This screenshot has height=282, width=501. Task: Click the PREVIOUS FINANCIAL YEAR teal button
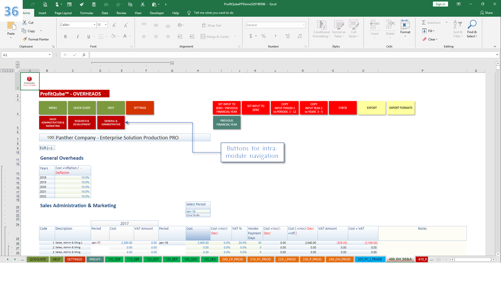[227, 123]
